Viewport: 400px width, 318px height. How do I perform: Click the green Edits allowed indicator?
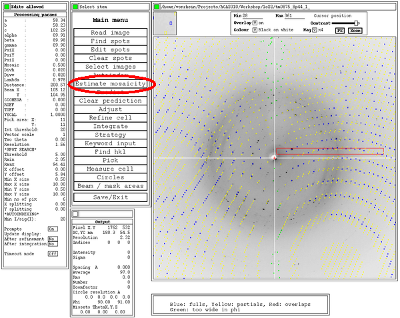click(x=4, y=6)
